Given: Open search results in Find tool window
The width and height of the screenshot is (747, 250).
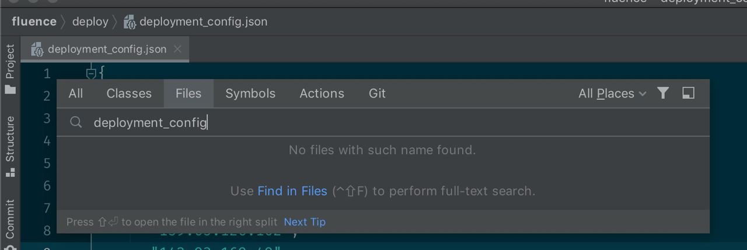Looking at the screenshot, I should pos(689,93).
